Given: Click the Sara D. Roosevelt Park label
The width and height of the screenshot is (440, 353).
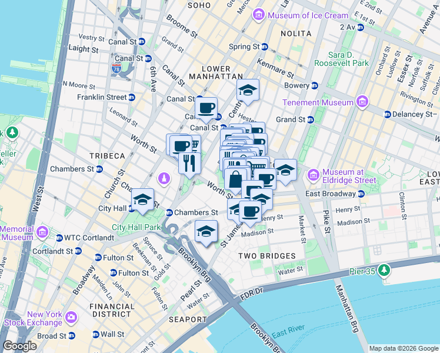Looking at the screenshot, I should coord(341,59).
